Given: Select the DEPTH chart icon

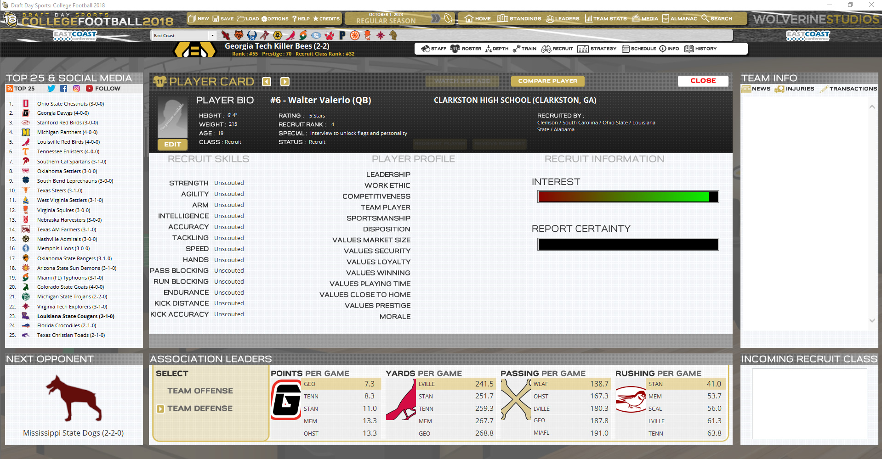Looking at the screenshot, I should (x=496, y=49).
